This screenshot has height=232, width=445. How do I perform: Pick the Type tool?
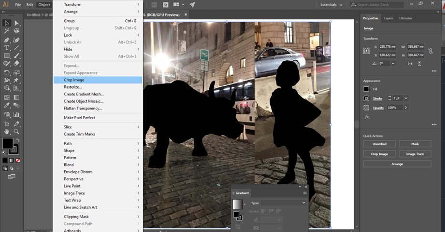(7, 48)
